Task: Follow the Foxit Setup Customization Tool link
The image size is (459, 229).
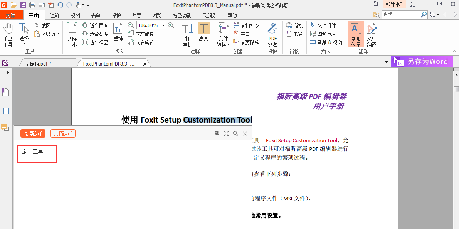Action: tap(301, 141)
